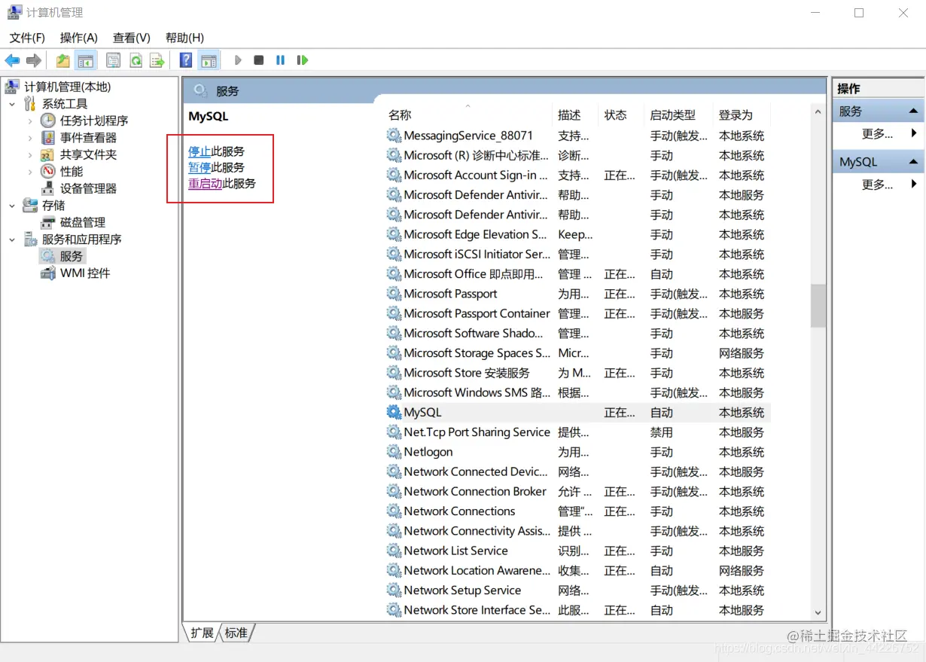Click the Restart Service toolbar icon
This screenshot has width=926, height=662.
click(303, 60)
